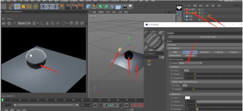Switch to Optimizations tab
Viewport: 243px width, 111px height.
click(x=175, y=55)
